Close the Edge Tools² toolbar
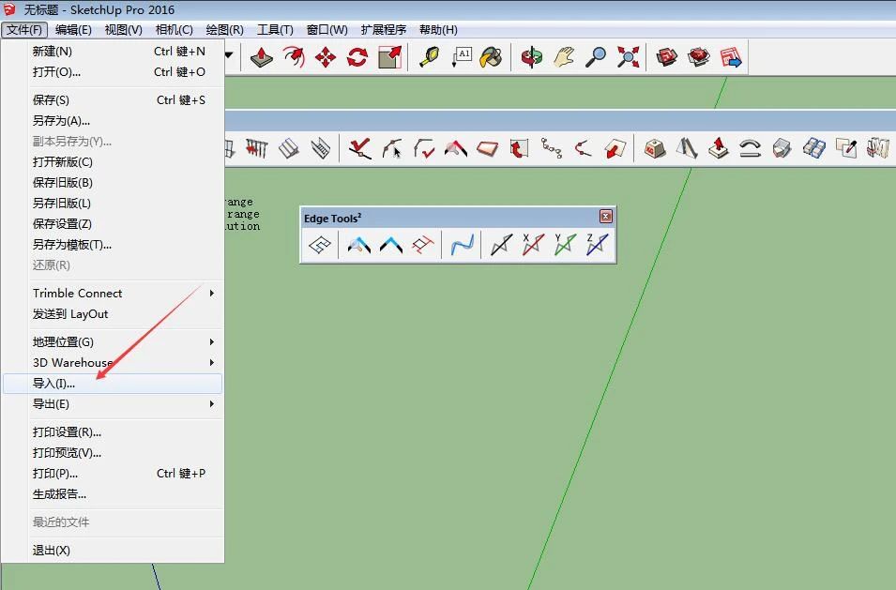896x590 pixels. pos(606,216)
